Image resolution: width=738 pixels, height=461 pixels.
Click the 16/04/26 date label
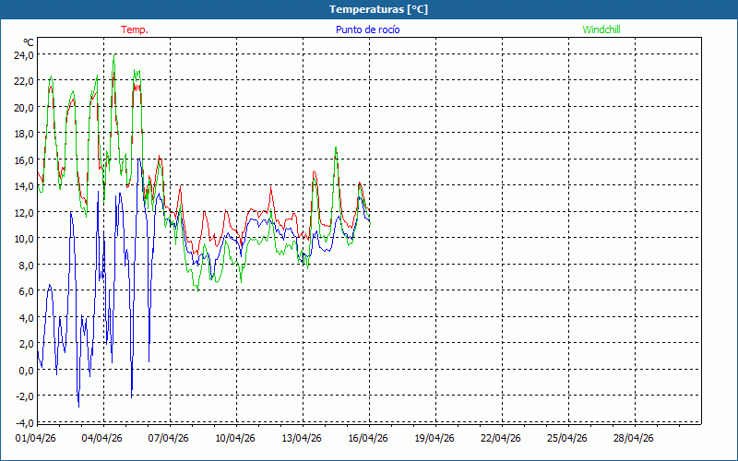tap(368, 438)
